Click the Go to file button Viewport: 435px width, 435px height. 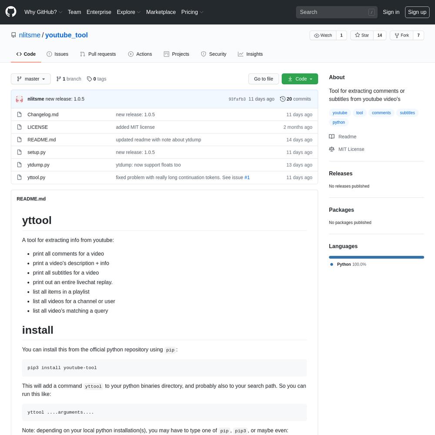[264, 79]
